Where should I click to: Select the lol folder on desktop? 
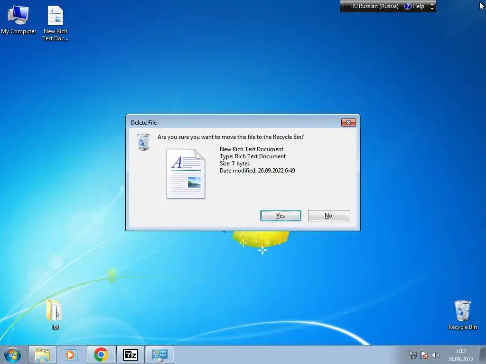point(55,314)
